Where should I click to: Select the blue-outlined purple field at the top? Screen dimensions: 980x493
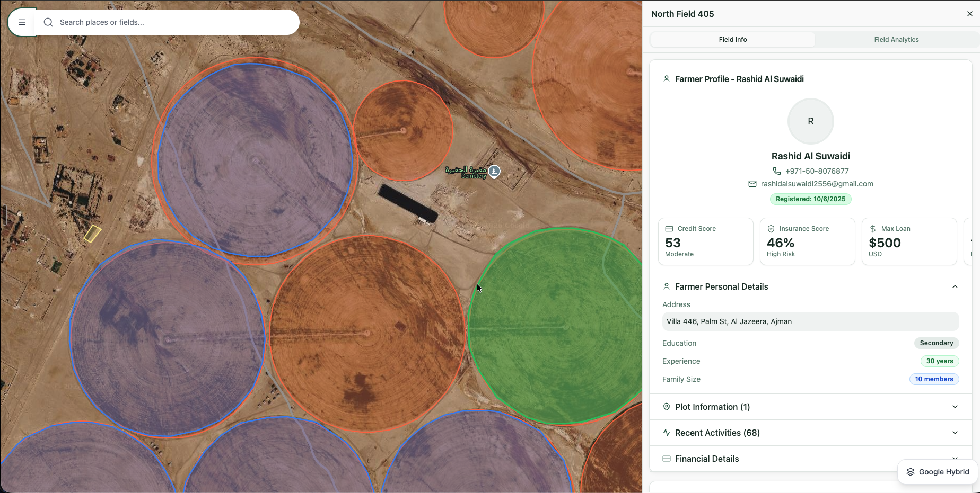click(255, 160)
